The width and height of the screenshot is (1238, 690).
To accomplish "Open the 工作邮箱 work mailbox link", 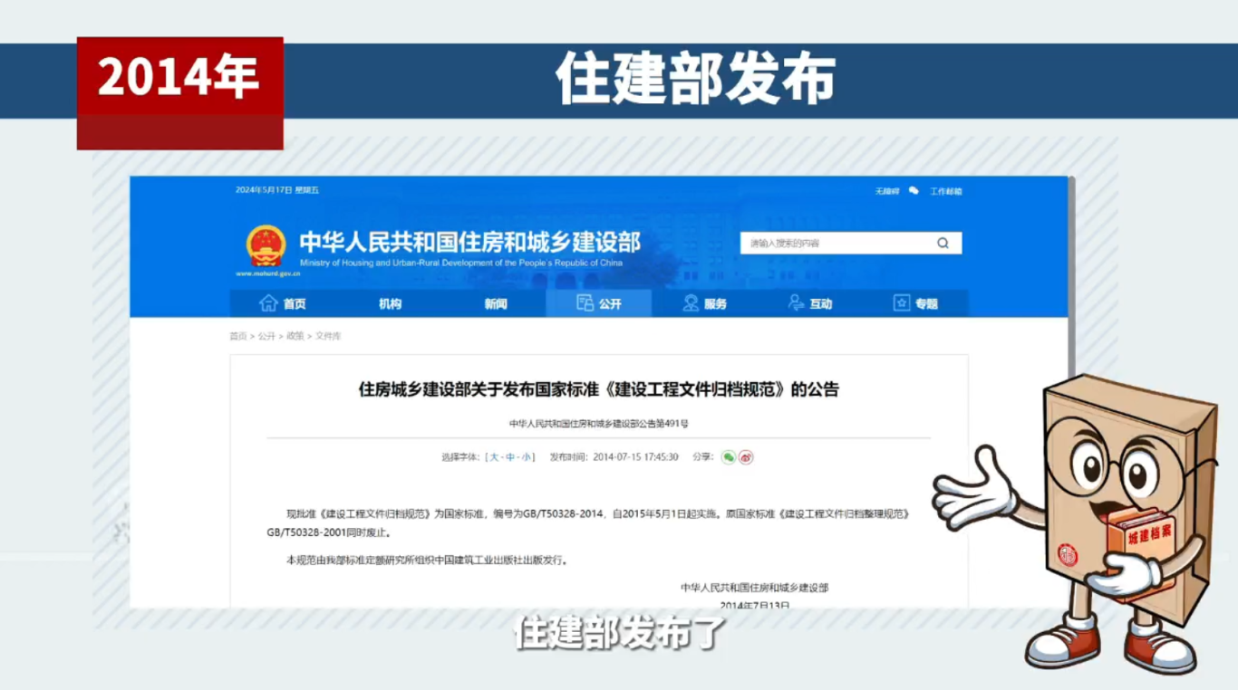I will pos(947,191).
